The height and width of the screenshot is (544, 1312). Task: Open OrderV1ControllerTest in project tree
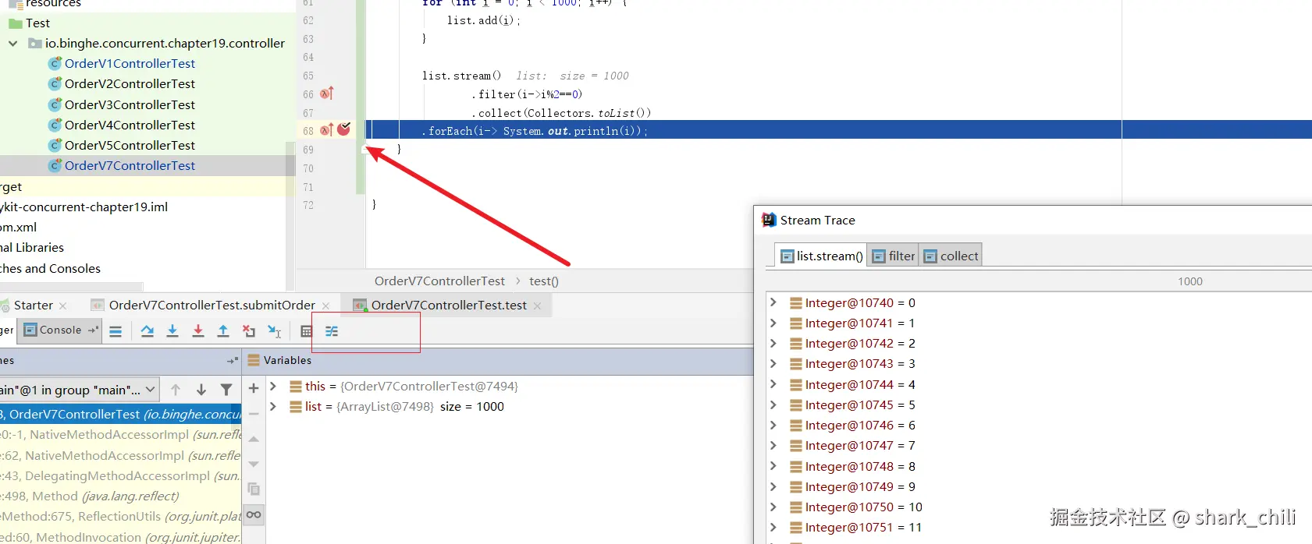point(130,64)
